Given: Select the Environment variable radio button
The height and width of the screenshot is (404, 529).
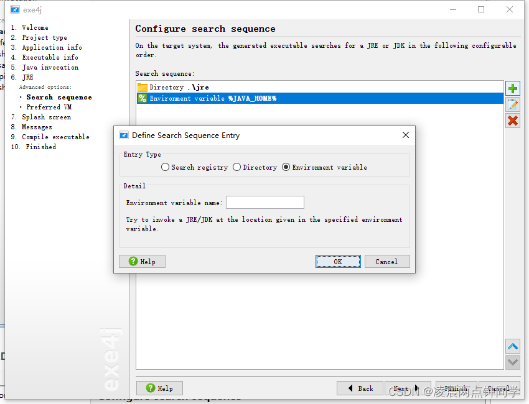Looking at the screenshot, I should pos(286,167).
